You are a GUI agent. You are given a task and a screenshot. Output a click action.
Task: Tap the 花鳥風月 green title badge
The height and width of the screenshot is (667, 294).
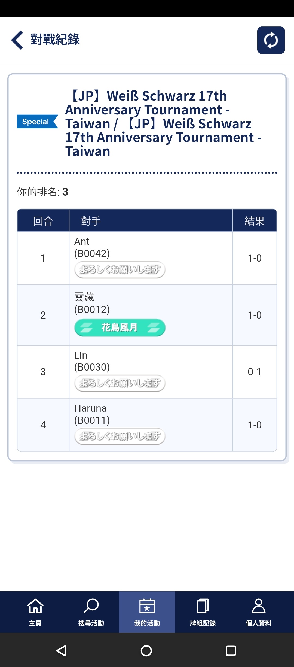click(120, 328)
